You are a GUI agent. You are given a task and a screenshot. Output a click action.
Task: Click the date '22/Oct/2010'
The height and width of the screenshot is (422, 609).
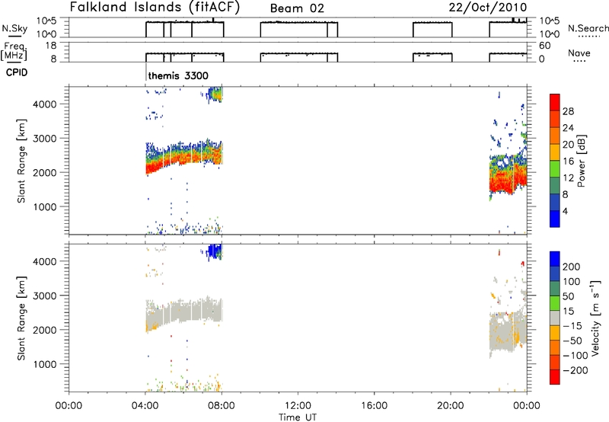[x=488, y=8]
